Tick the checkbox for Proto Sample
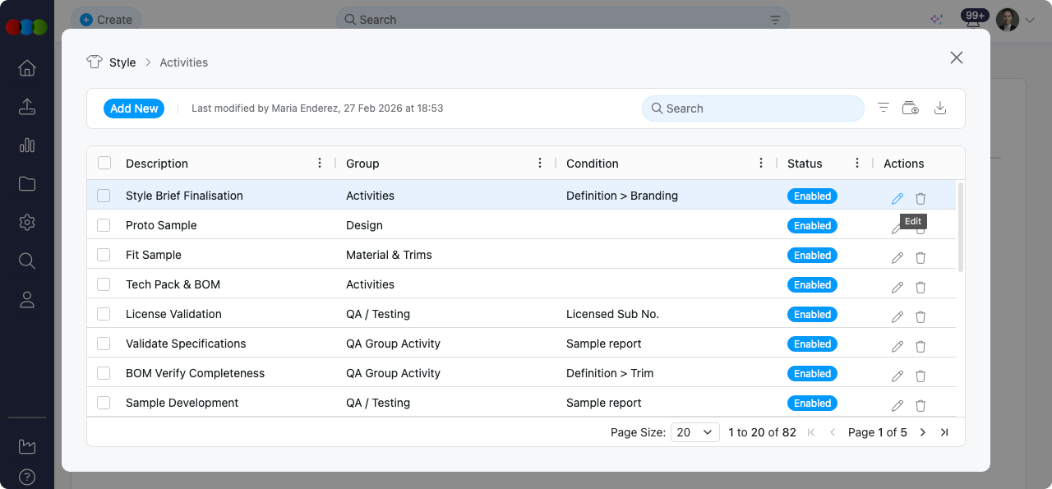Image resolution: width=1052 pixels, height=489 pixels. 104,225
